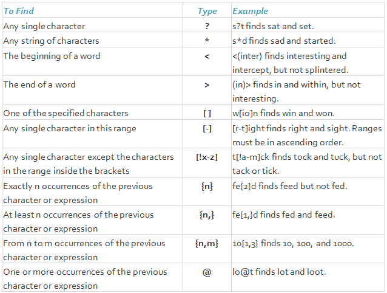This screenshot has width=387, height=293.
Task: Click the @ one-or-more symbol
Action: 207,272
